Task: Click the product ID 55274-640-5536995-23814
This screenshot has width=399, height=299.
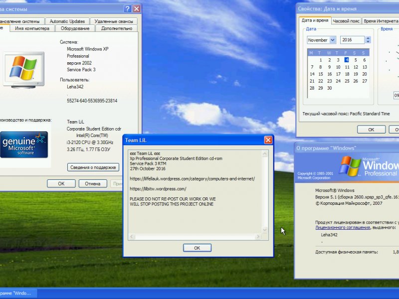Action: pyautogui.click(x=92, y=101)
